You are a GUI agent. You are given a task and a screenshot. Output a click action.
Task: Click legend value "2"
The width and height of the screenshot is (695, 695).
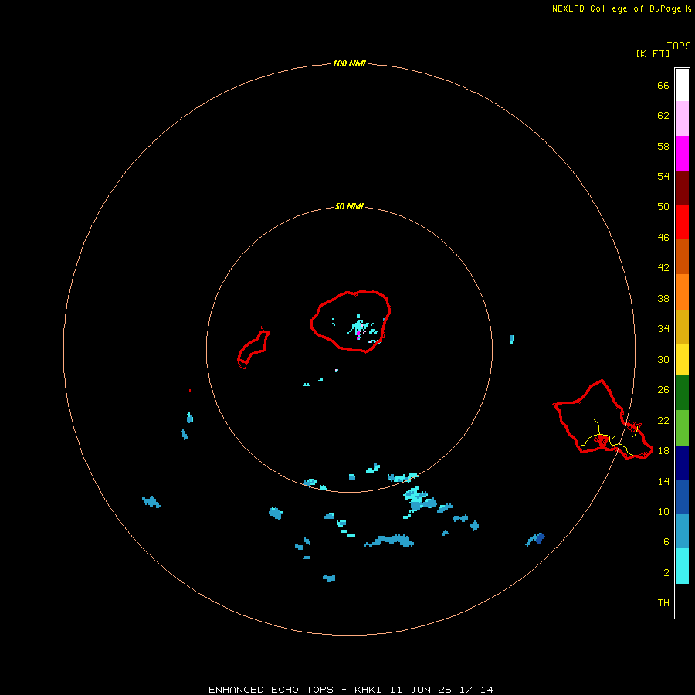point(666,572)
